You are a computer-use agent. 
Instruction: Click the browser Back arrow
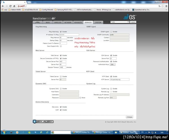click(3, 6)
